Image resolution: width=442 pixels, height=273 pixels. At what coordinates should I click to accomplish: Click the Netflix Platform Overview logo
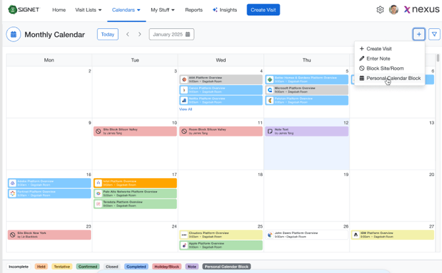pyautogui.click(x=184, y=100)
